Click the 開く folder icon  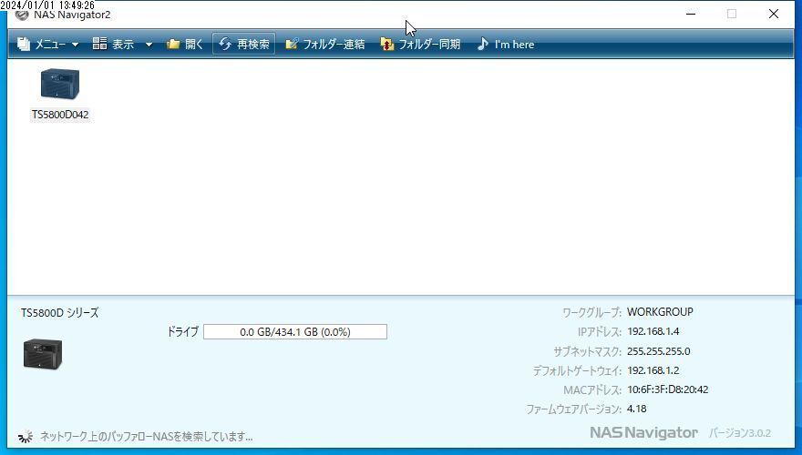point(173,45)
